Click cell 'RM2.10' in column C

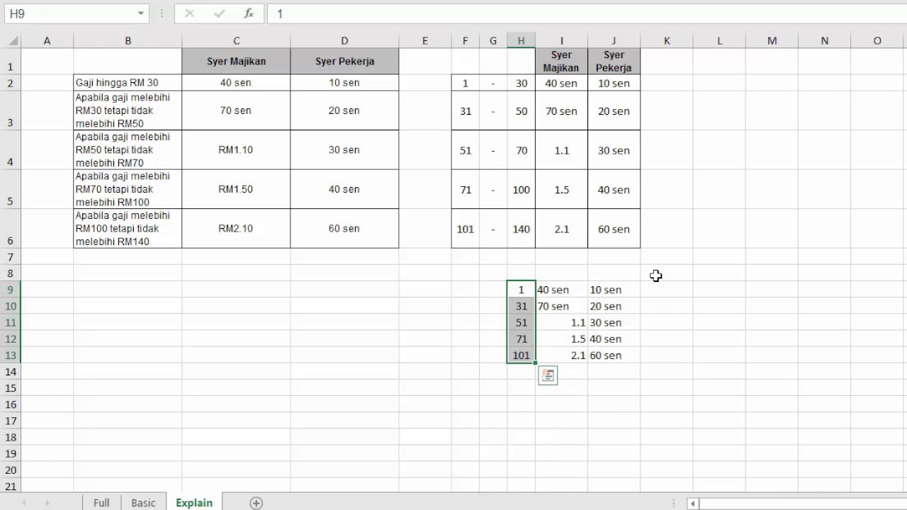click(x=236, y=228)
